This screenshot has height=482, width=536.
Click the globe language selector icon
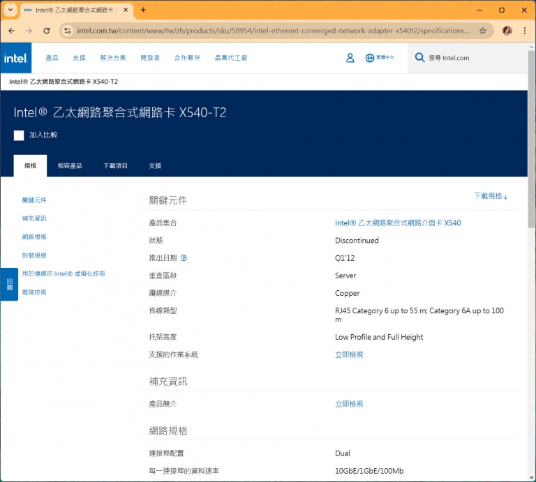[x=369, y=58]
